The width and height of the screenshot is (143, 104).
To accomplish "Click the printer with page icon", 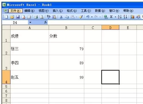I will (29, 17).
